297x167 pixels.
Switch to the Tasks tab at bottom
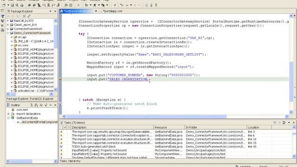63,161
